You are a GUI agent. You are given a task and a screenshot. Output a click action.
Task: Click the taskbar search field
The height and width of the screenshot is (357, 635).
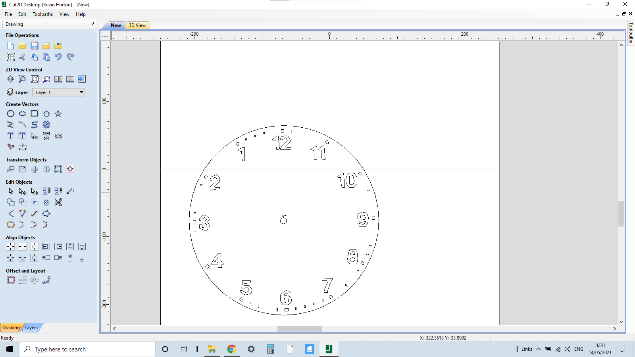[x=87, y=349]
